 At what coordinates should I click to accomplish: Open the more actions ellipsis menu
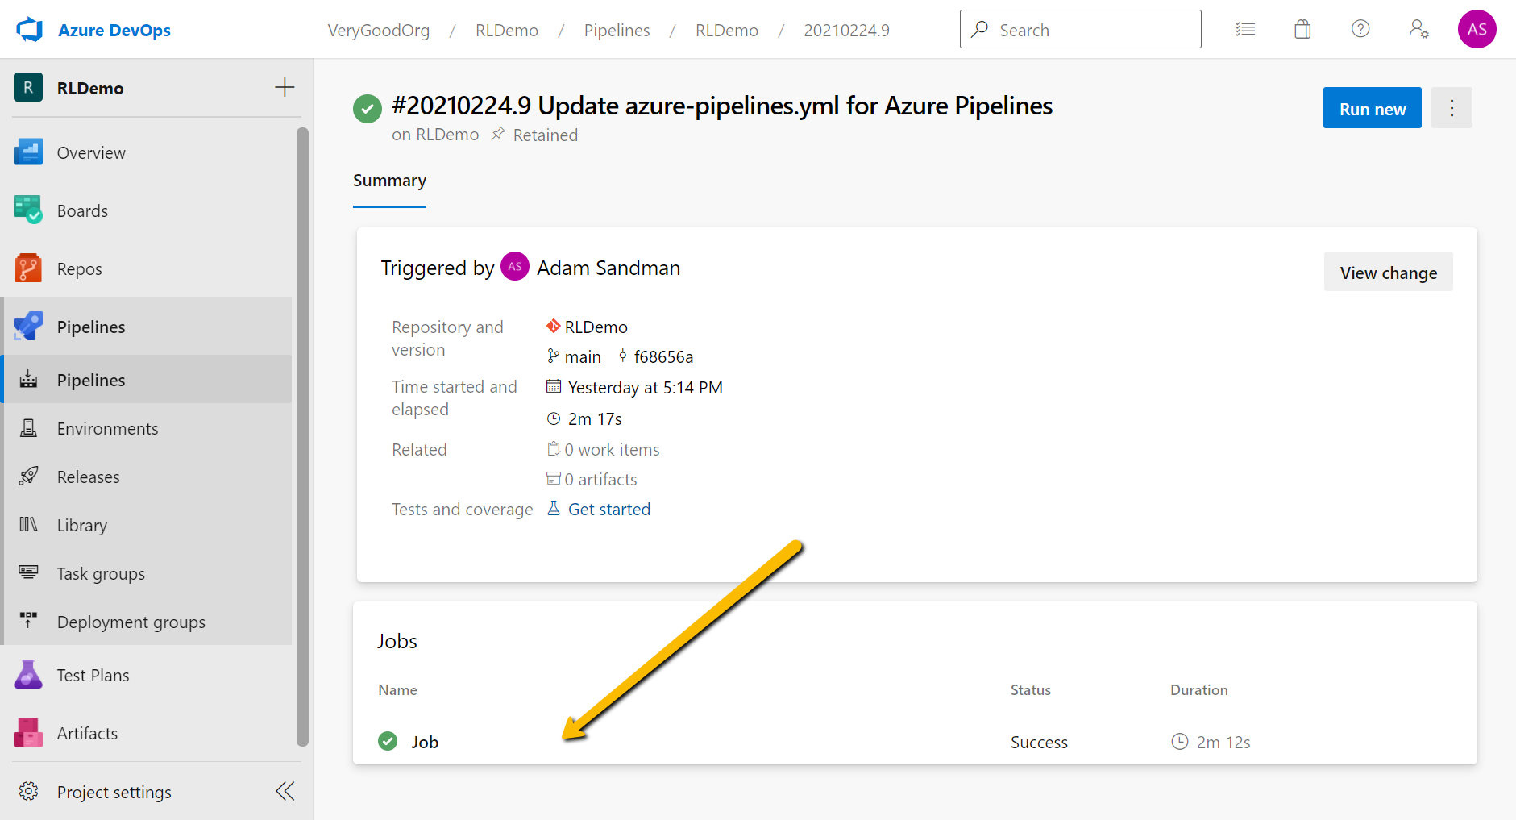(1452, 108)
